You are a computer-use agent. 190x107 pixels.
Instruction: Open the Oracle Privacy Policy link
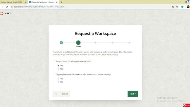[109, 55]
